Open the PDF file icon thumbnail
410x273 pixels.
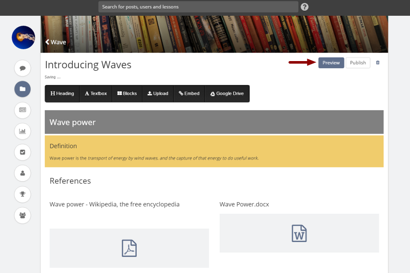coord(129,248)
